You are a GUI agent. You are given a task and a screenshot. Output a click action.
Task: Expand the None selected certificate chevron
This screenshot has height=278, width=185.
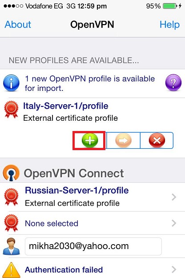pos(174,223)
